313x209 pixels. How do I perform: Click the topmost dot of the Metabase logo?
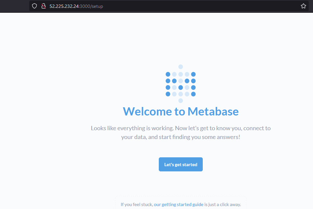coord(180,67)
